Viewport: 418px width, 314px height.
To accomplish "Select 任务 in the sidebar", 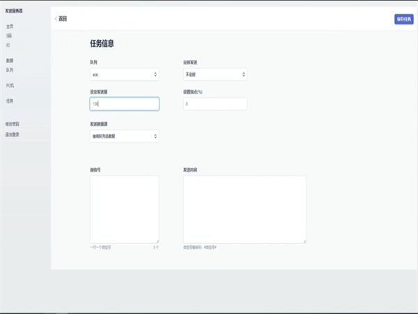I will click(10, 100).
